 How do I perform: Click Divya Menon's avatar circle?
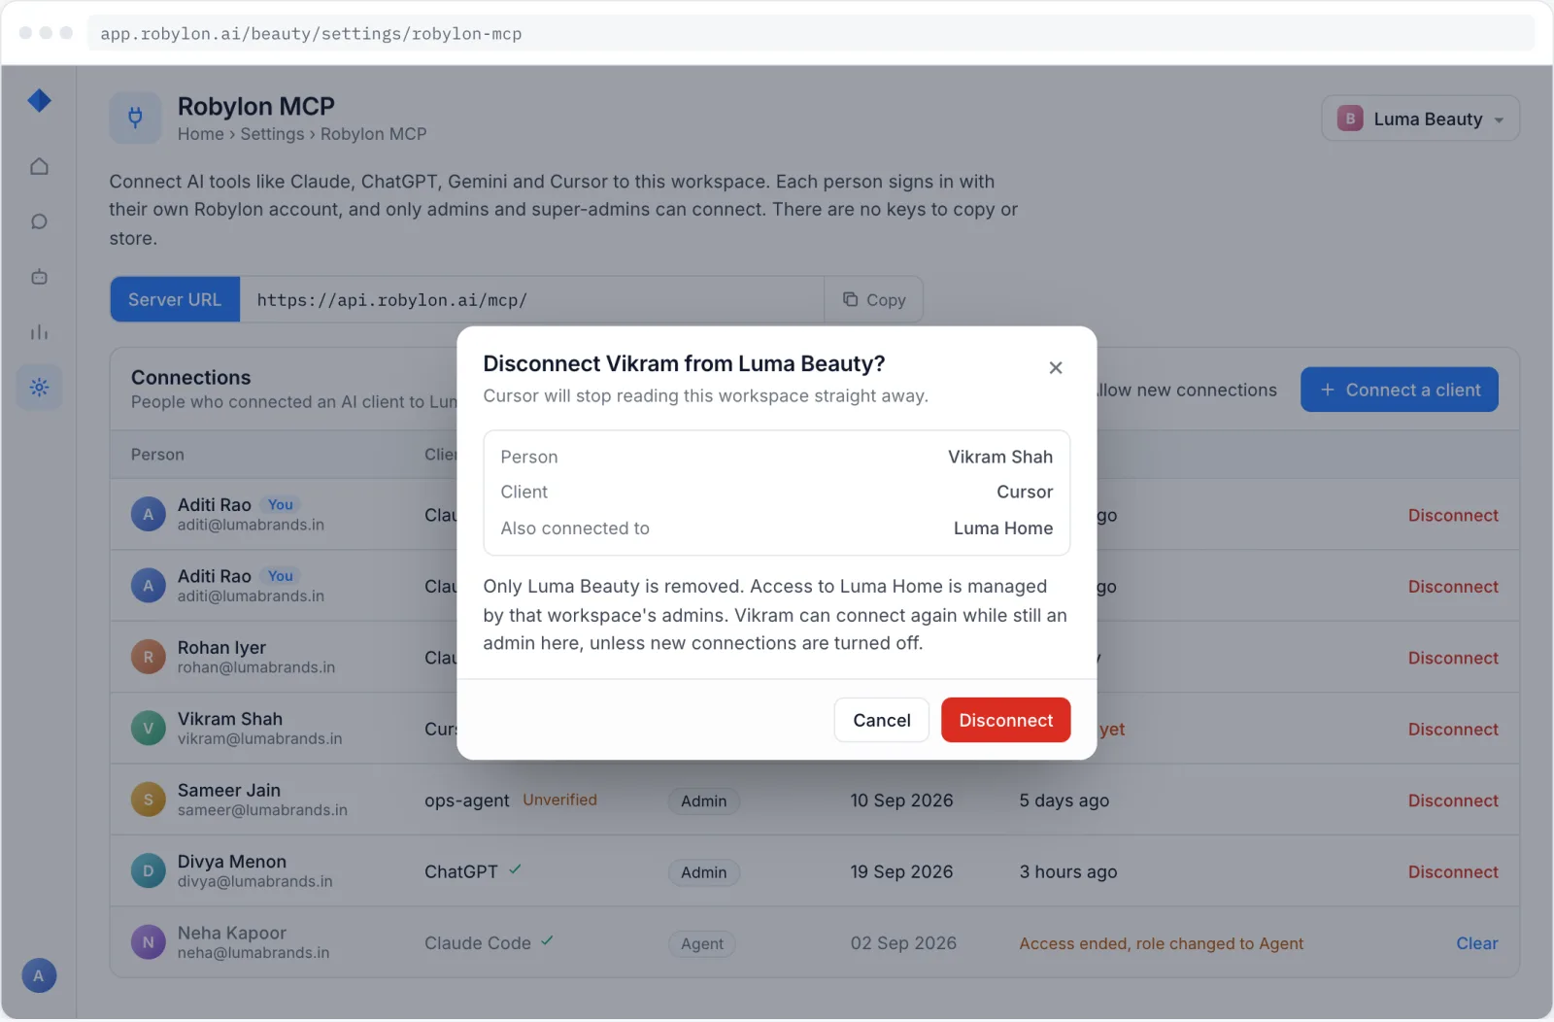[149, 870]
